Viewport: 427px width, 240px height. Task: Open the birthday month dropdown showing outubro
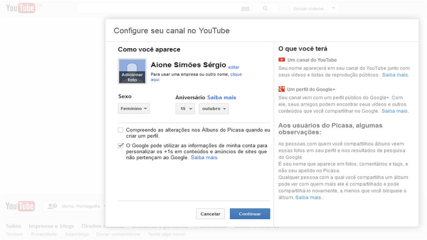coord(214,109)
